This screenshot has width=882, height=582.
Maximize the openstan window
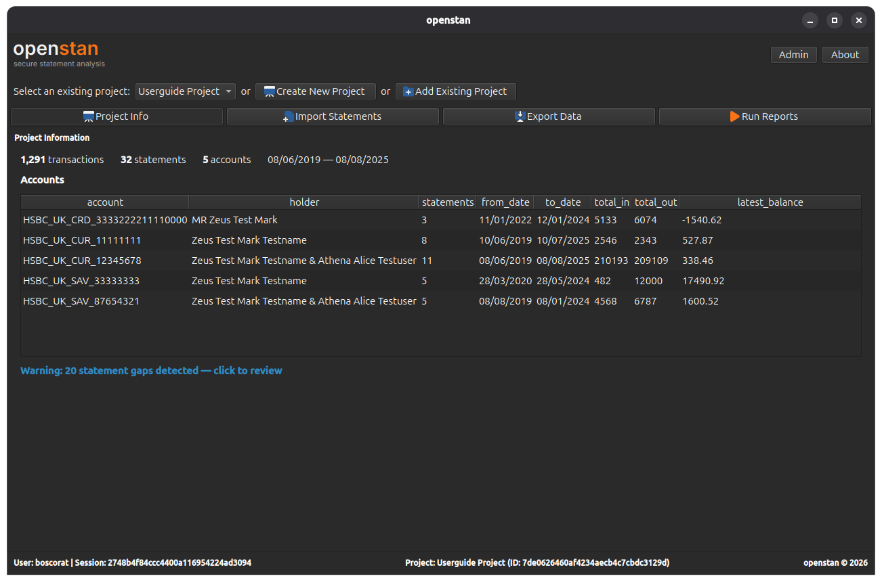coord(835,20)
